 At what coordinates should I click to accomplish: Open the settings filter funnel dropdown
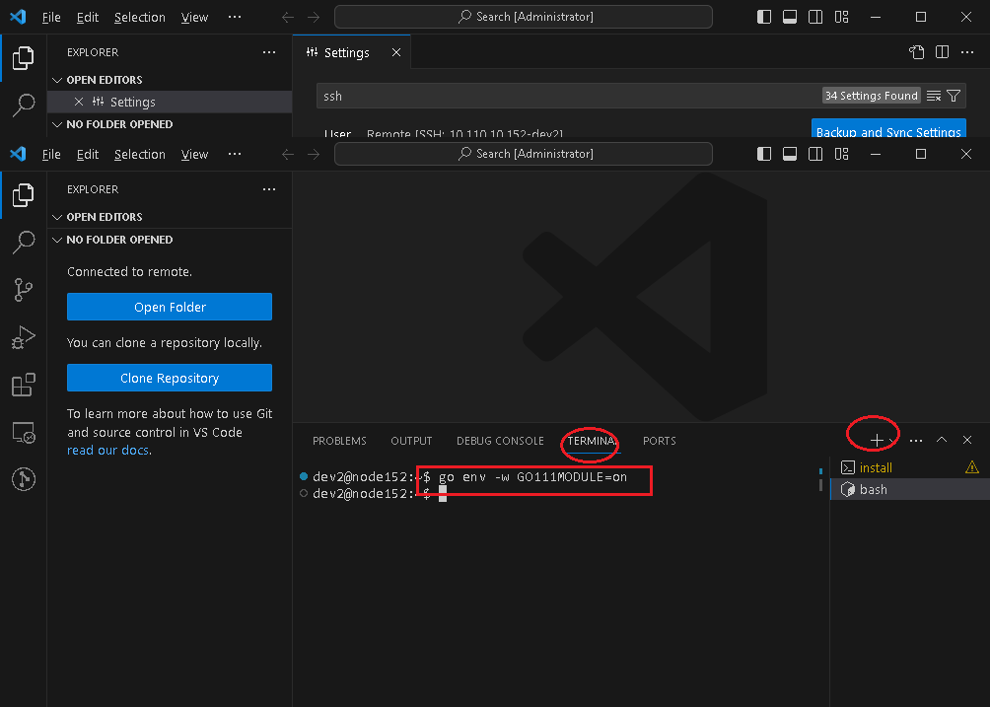coord(952,95)
